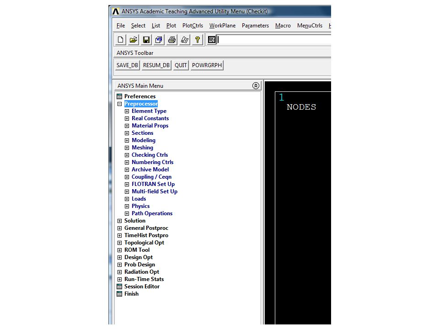
Task: Click the ANSYS logo in the title bar
Action: [x=115, y=11]
